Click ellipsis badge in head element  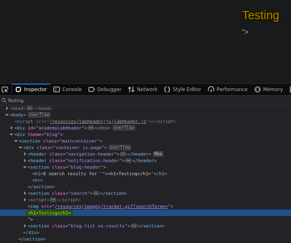[x=30, y=108]
